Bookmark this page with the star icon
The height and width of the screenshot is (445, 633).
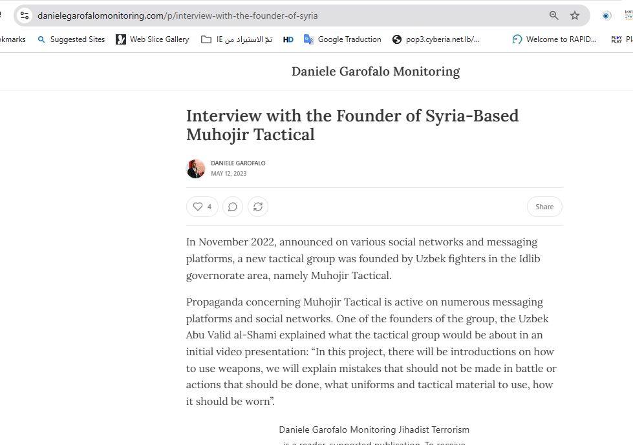575,16
